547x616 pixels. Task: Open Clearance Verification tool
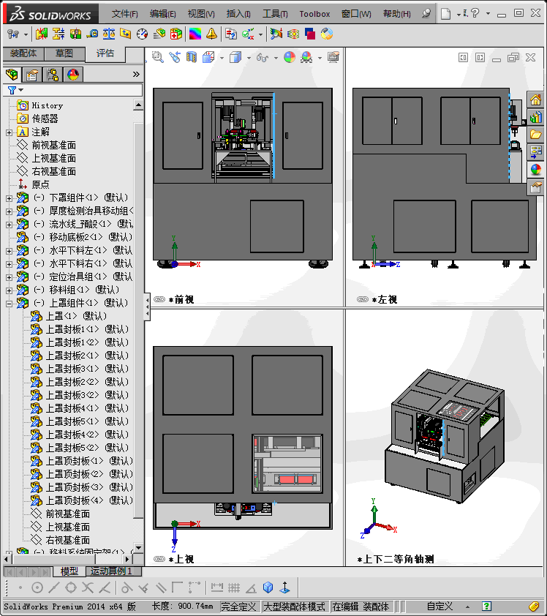59,34
